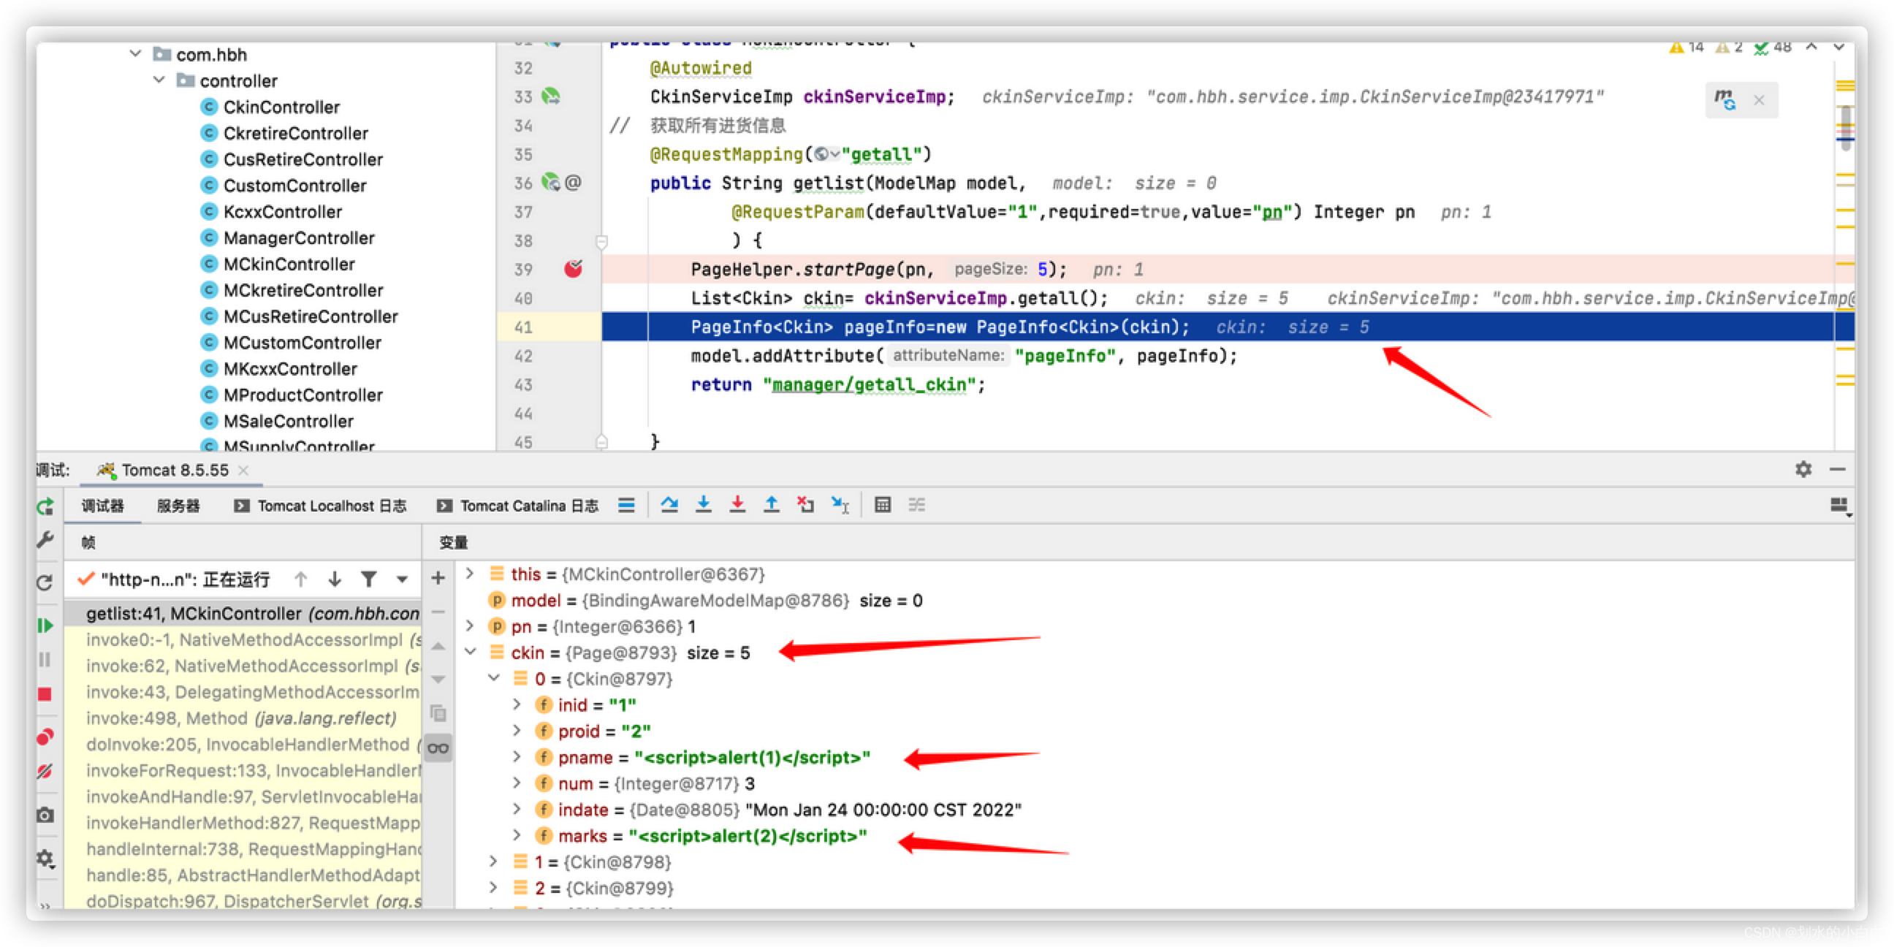Screen dimensions: 1894x947
Task: Open debug tool window gear settings
Action: click(1803, 469)
